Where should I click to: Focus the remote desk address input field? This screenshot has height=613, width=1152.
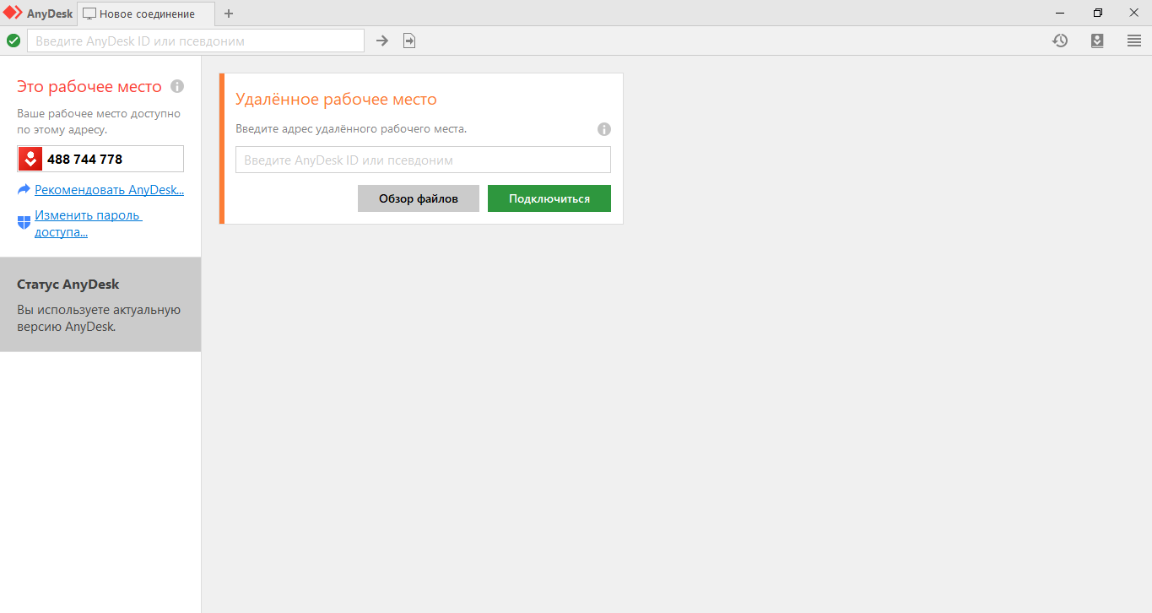tap(423, 160)
